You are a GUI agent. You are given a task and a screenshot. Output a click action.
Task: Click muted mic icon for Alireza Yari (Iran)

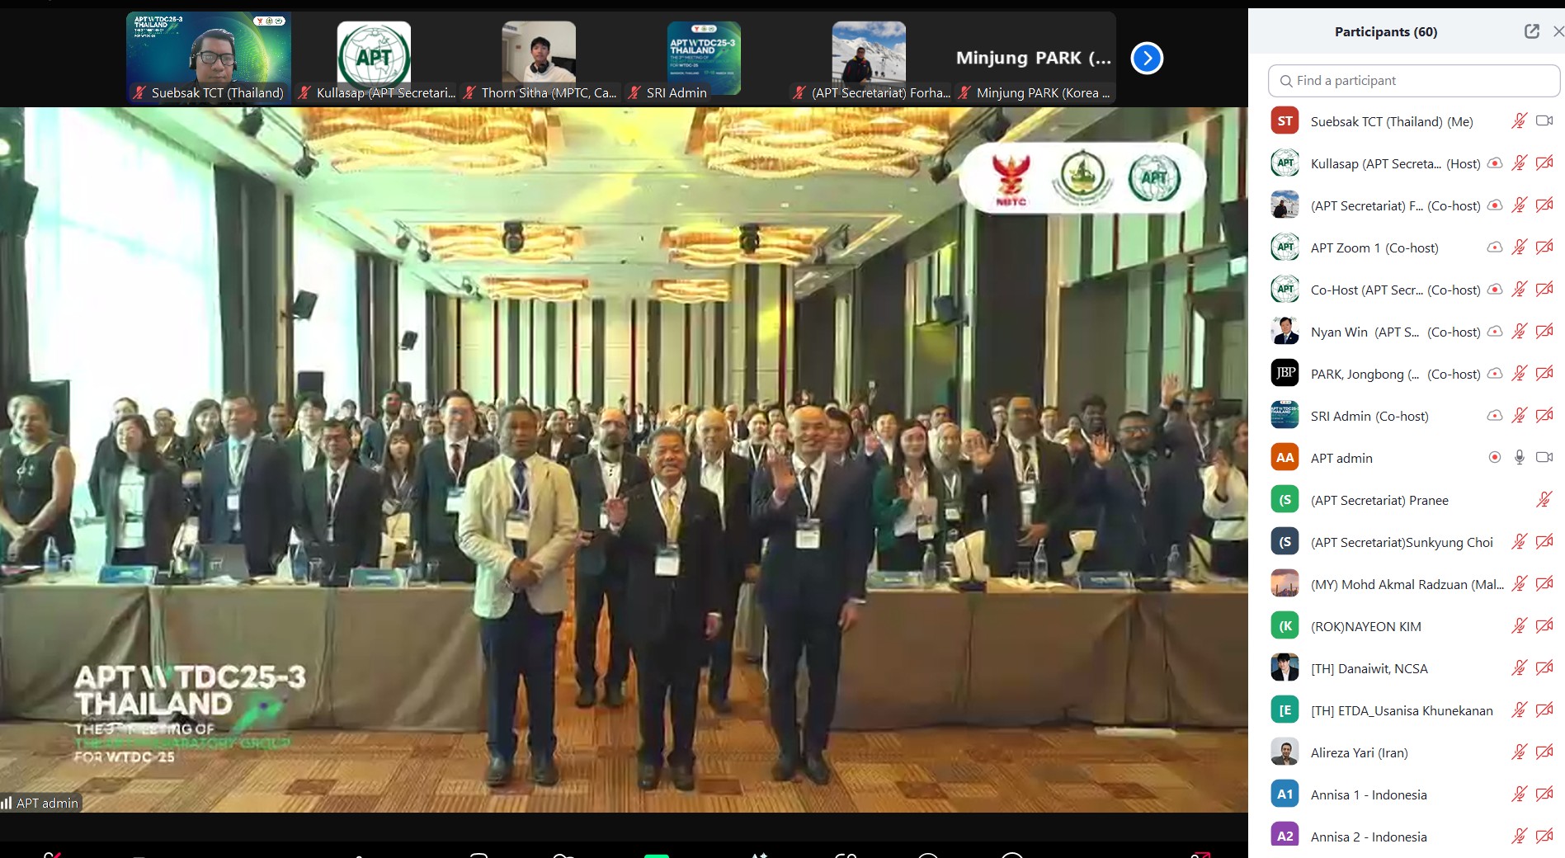1519,752
